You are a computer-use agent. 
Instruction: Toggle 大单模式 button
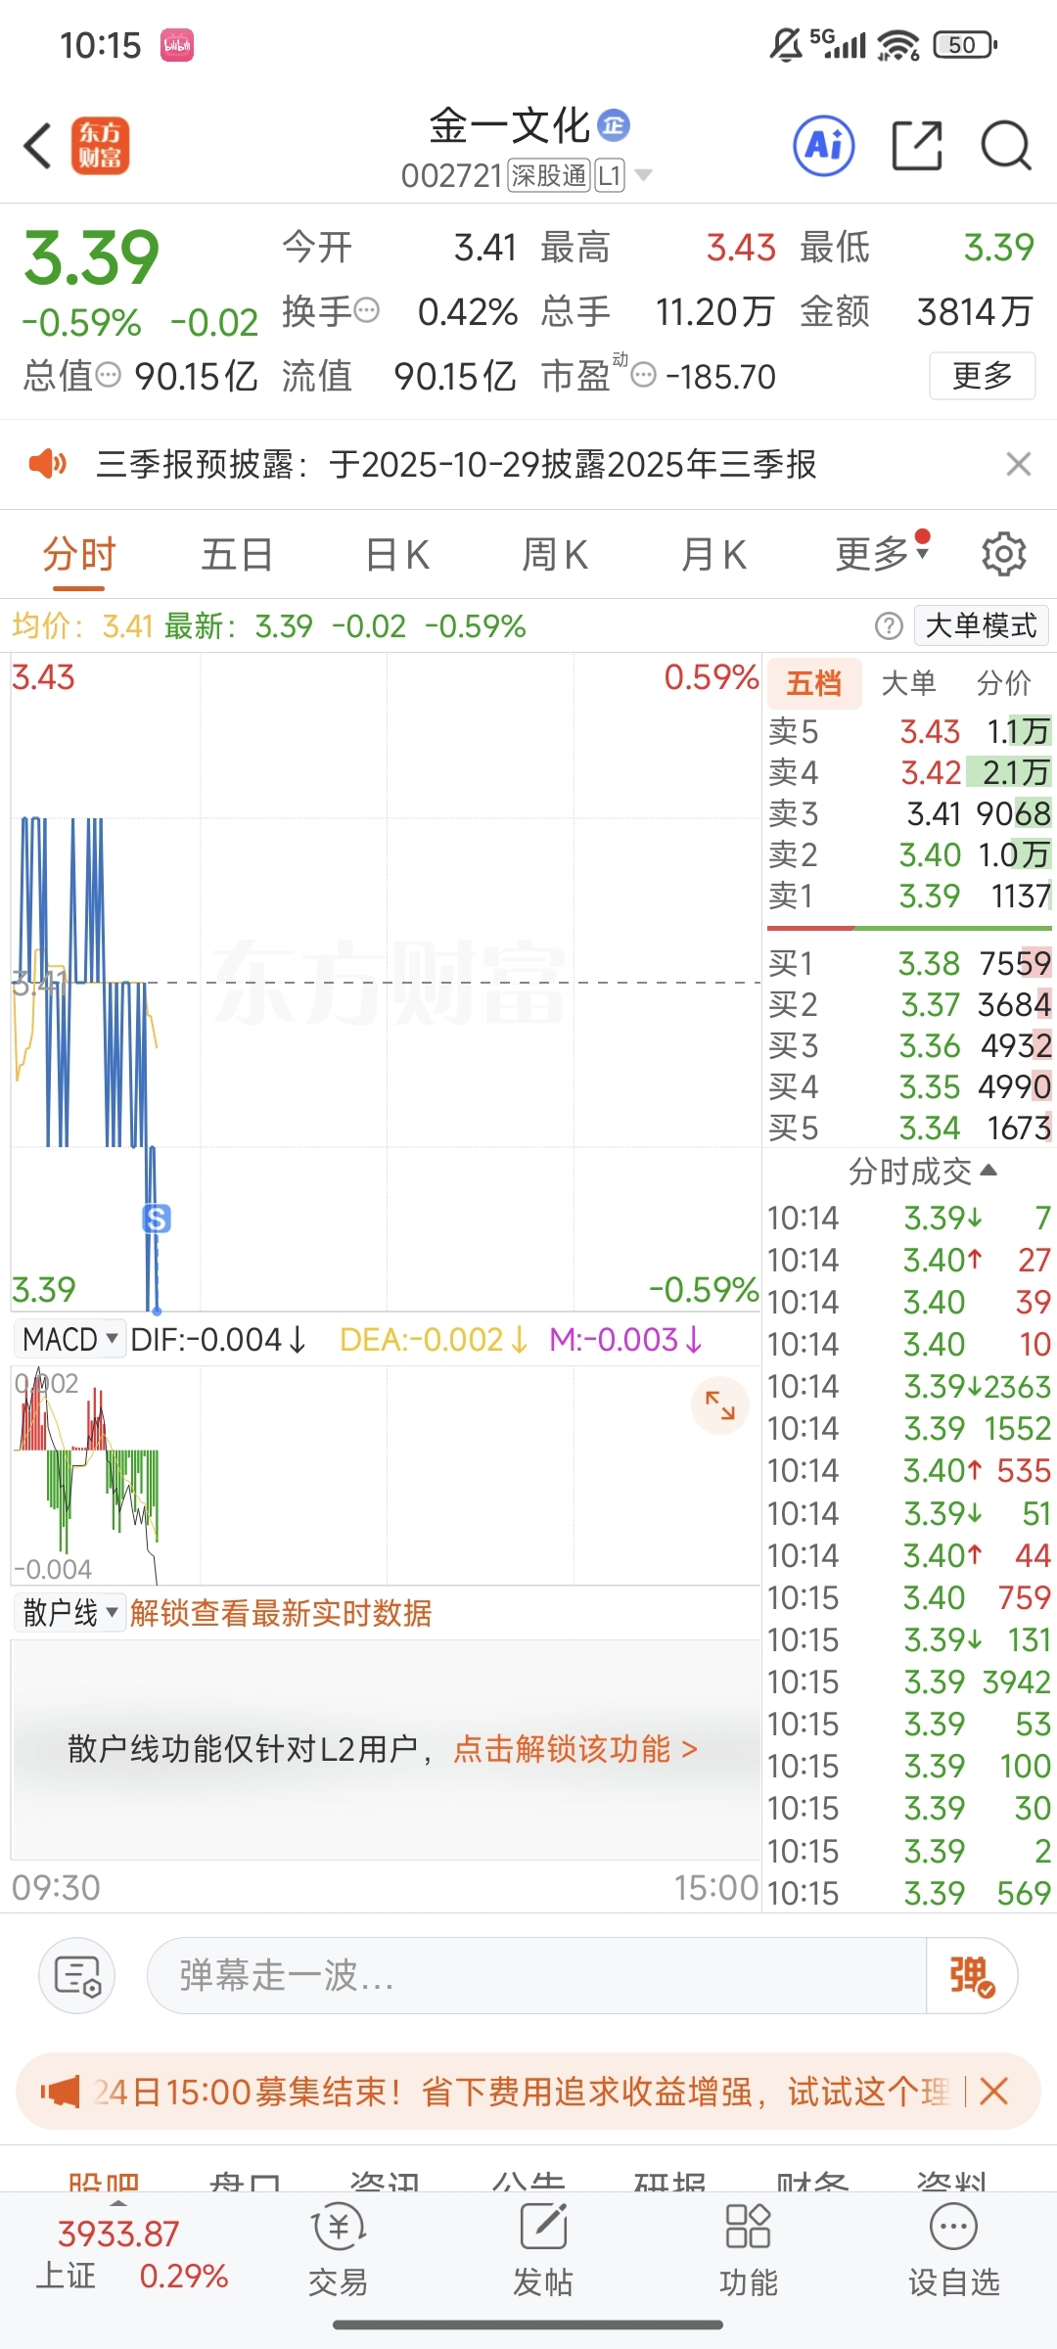[981, 625]
